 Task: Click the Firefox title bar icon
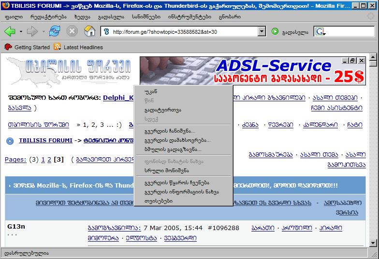click(x=6, y=5)
